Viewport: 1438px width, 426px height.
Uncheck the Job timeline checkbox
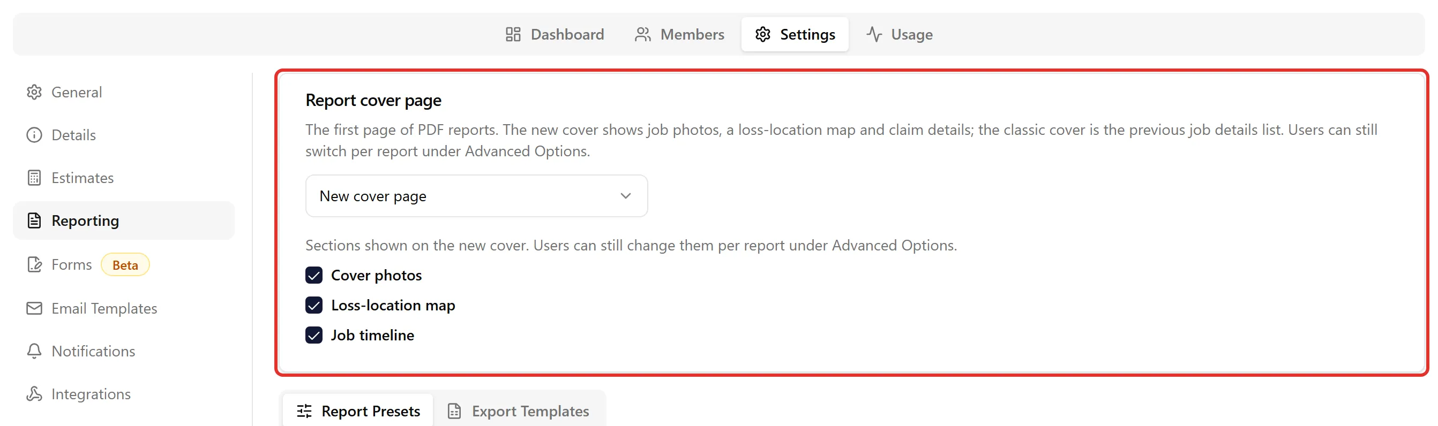pos(314,336)
